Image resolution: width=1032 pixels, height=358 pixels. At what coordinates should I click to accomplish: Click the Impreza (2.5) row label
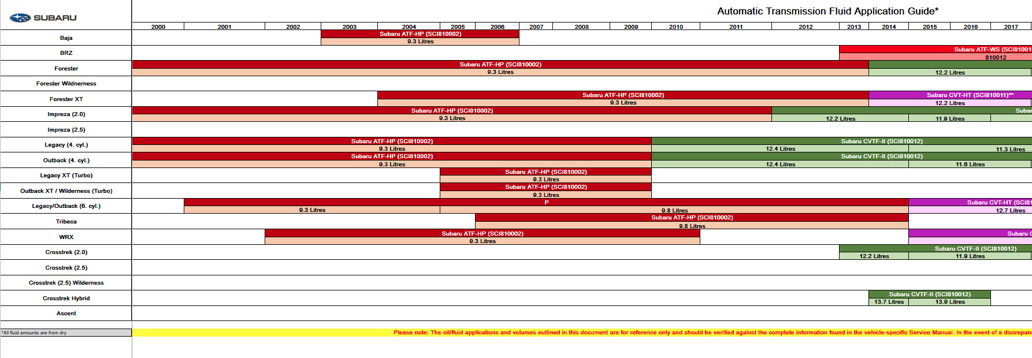click(66, 129)
